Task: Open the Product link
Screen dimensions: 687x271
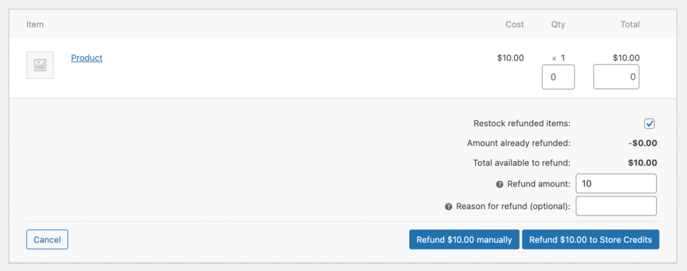Action: point(87,58)
